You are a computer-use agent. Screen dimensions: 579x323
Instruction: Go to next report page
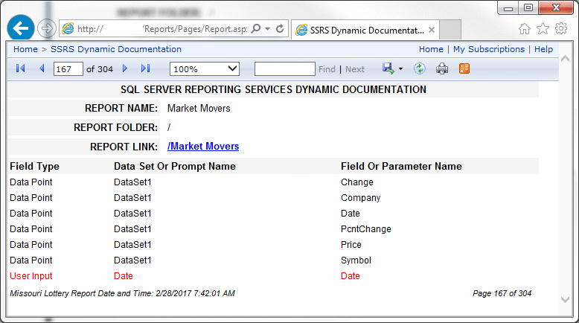point(125,68)
